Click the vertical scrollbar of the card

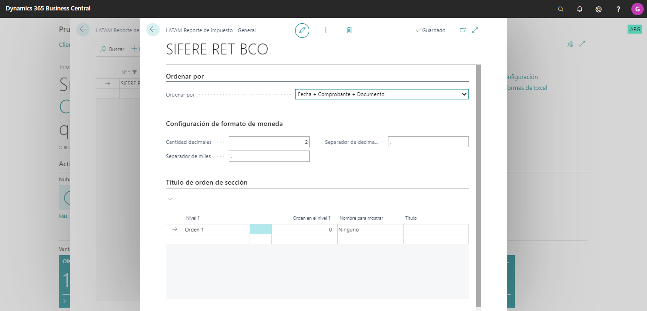coord(478,186)
